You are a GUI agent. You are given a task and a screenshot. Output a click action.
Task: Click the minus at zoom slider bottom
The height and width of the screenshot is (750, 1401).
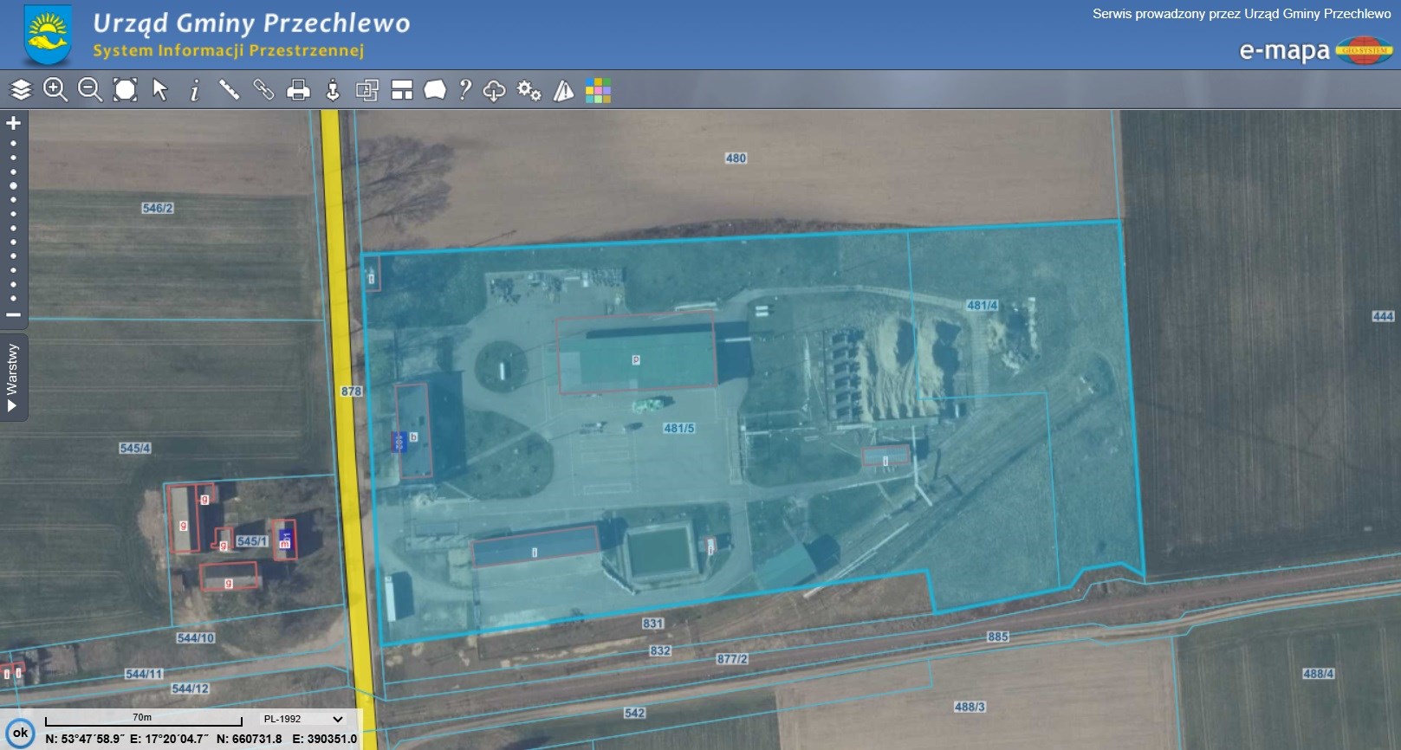13,315
